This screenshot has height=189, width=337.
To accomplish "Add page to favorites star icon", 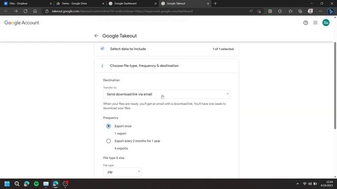I will click(x=259, y=11).
